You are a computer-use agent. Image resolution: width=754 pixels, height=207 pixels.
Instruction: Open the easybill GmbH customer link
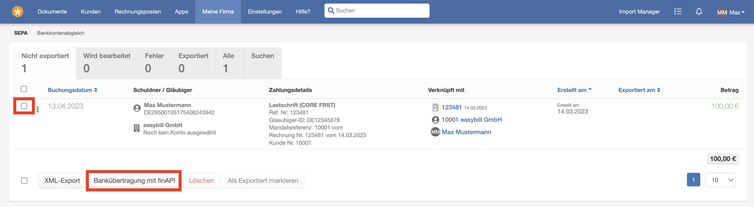[481, 120]
